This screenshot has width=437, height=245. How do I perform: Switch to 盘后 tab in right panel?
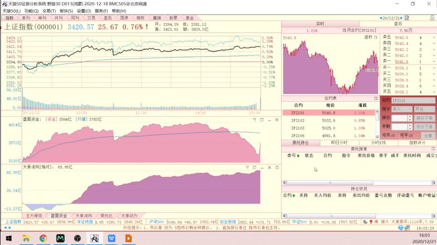pos(398,24)
